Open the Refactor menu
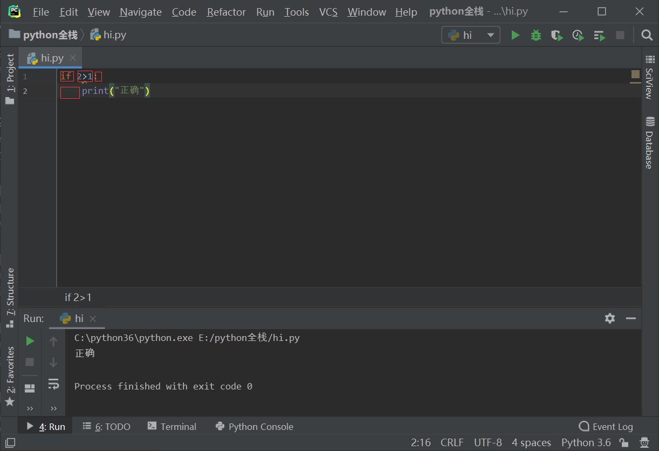Image resolution: width=659 pixels, height=451 pixels. [226, 12]
